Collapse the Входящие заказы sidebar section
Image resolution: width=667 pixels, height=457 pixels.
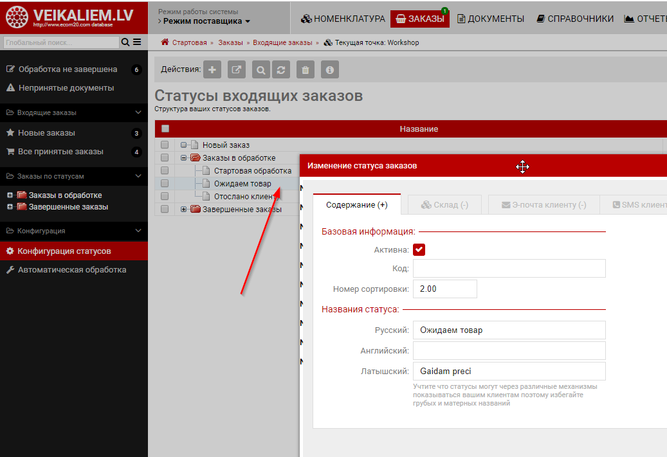tap(138, 112)
